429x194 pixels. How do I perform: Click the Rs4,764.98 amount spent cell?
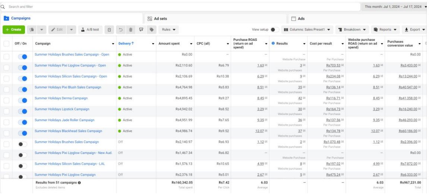tap(184, 87)
